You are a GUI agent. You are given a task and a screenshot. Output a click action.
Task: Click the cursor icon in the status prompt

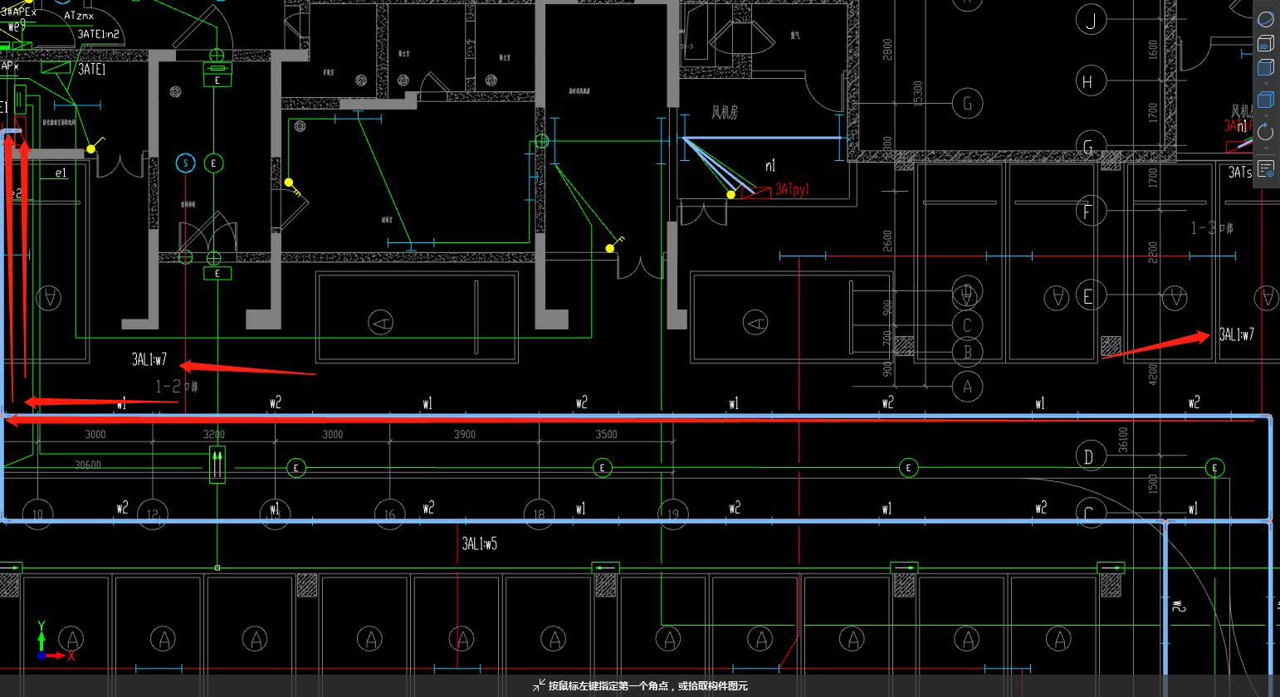(539, 685)
